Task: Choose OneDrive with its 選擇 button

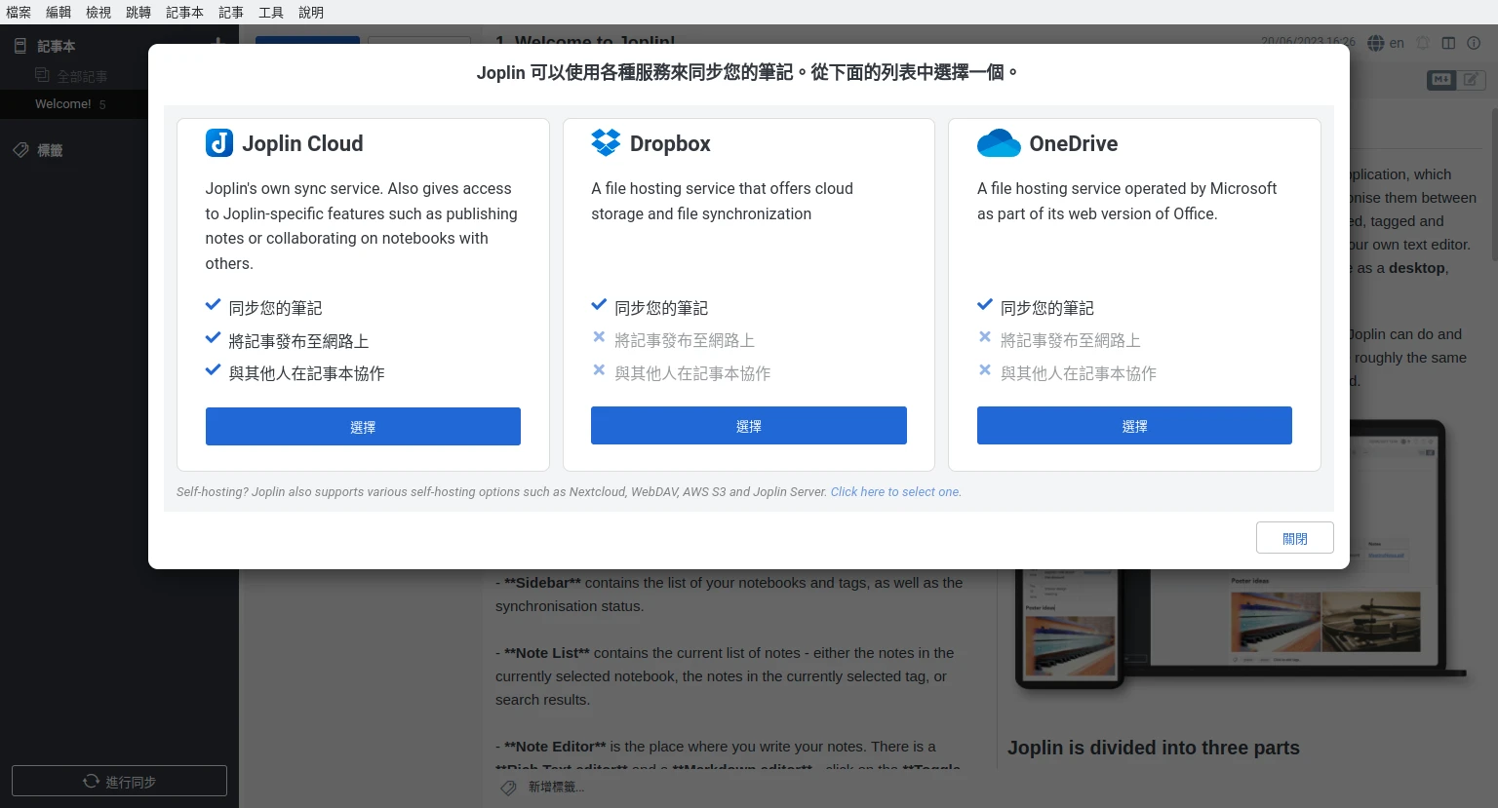Action: [x=1134, y=426]
